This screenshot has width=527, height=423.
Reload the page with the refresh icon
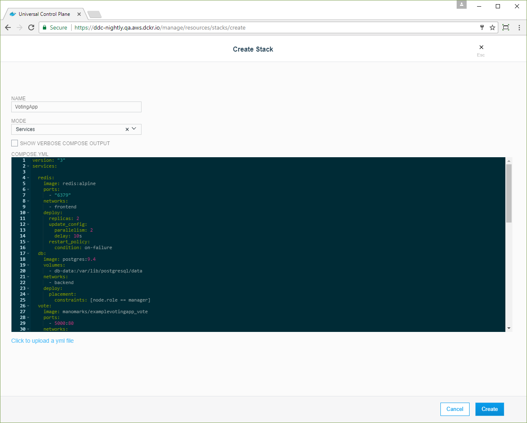pyautogui.click(x=31, y=27)
